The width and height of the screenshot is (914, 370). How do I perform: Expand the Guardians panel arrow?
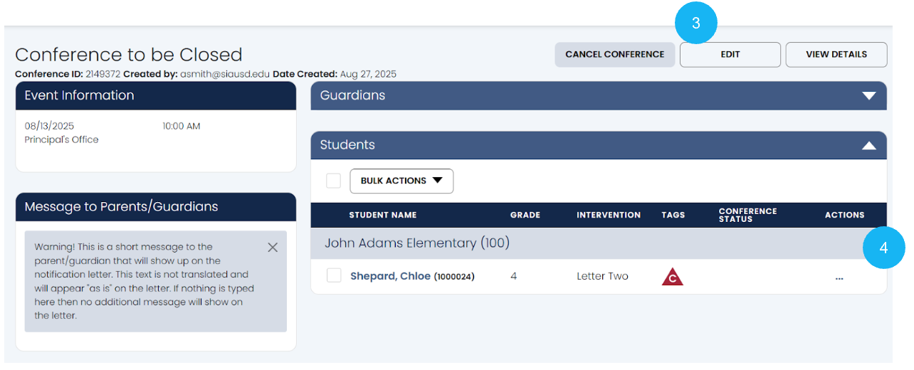point(868,96)
